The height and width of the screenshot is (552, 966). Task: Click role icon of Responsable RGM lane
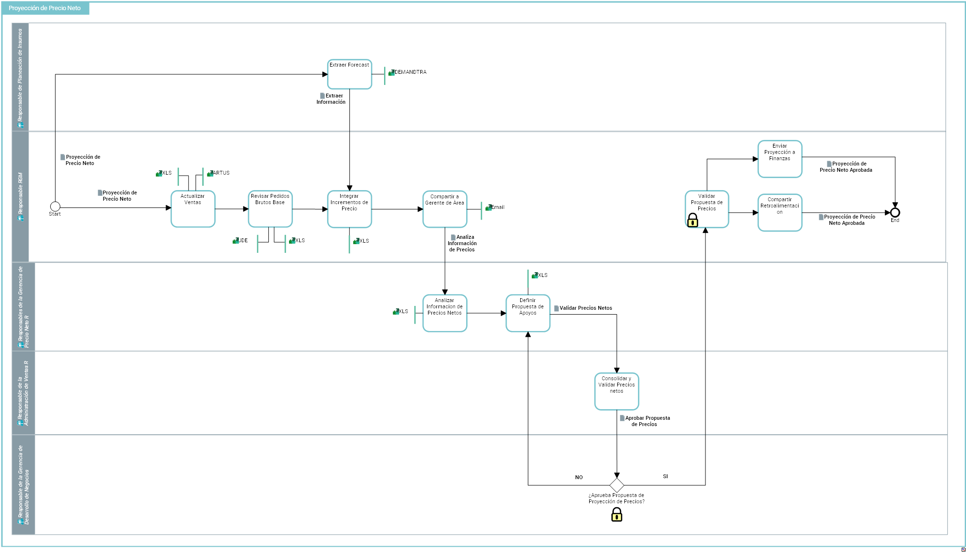pos(21,218)
